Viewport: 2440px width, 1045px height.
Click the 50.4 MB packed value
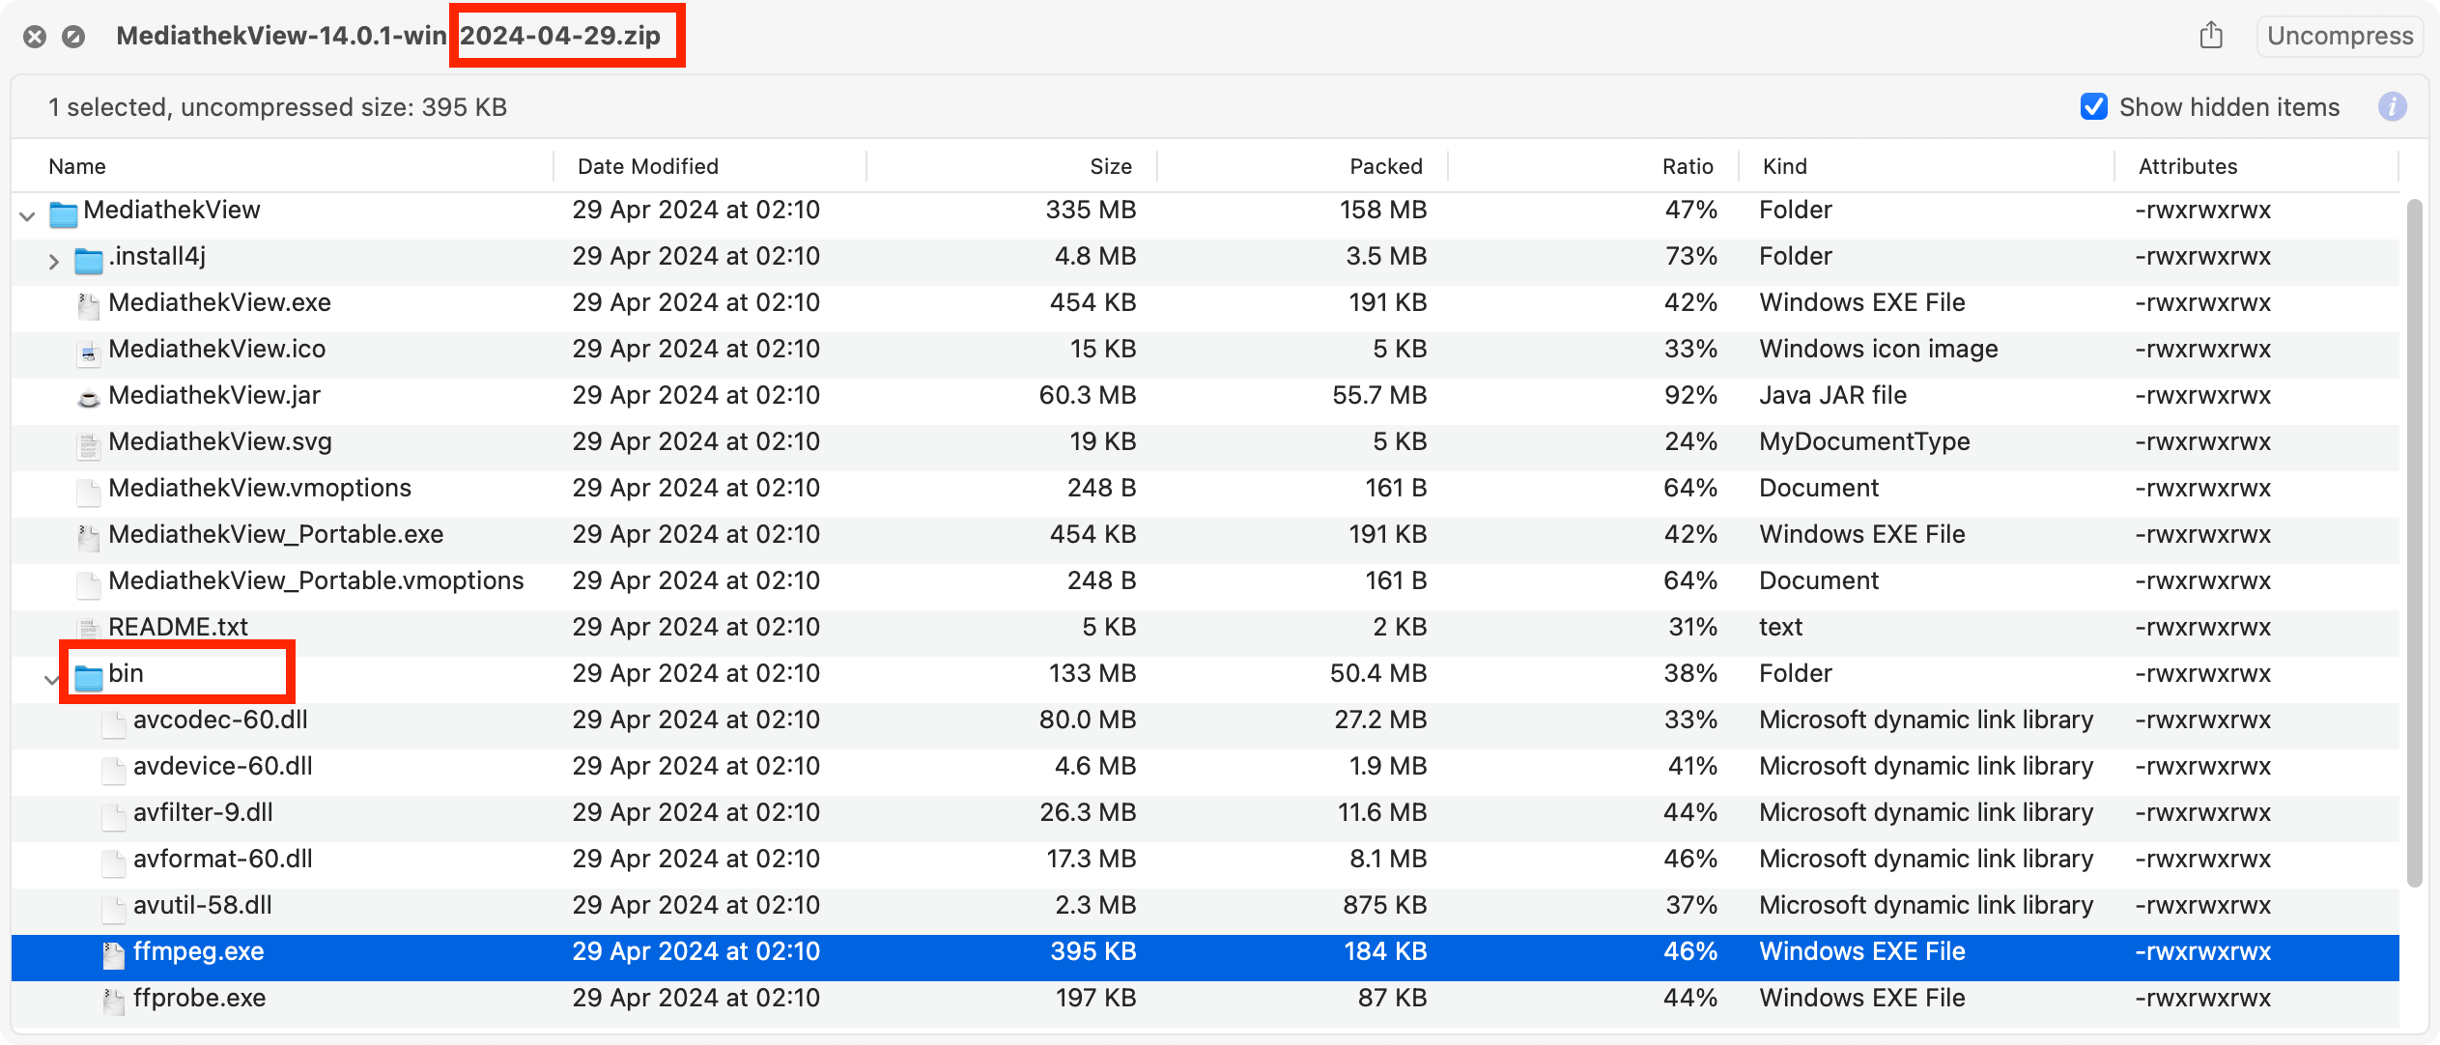(x=1378, y=673)
